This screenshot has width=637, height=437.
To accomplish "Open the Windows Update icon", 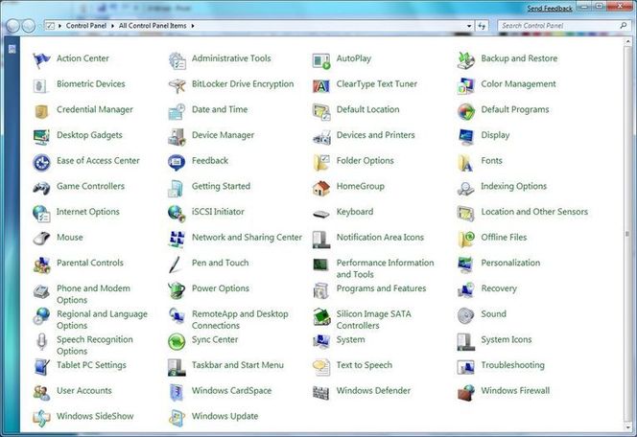I will pos(177,418).
